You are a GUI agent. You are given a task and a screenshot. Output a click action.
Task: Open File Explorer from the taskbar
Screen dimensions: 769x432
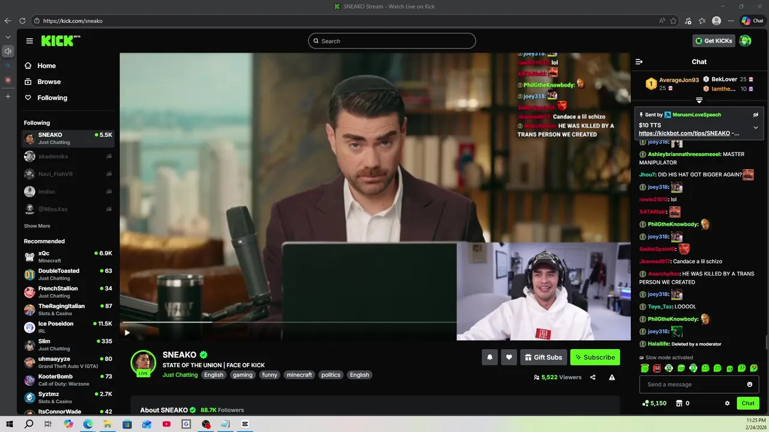107,424
